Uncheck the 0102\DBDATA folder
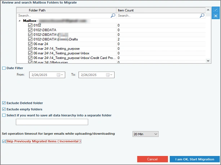The width and height of the screenshot is (221, 165). coord(30,30)
